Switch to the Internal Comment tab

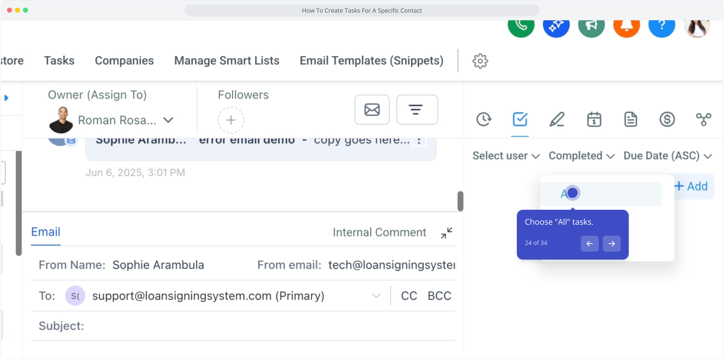379,232
